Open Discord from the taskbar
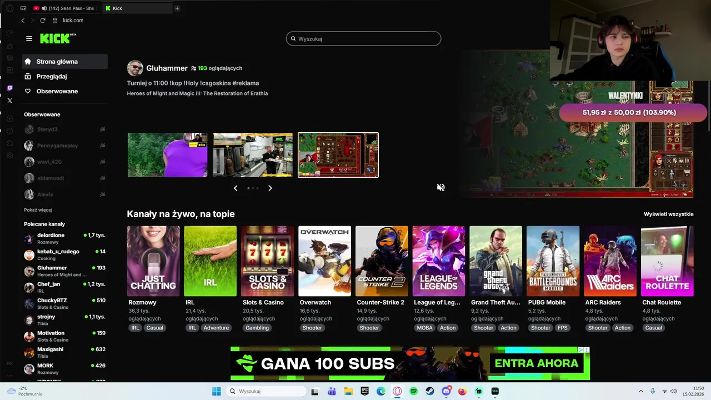Viewport: 711px width, 400px height. 446,391
